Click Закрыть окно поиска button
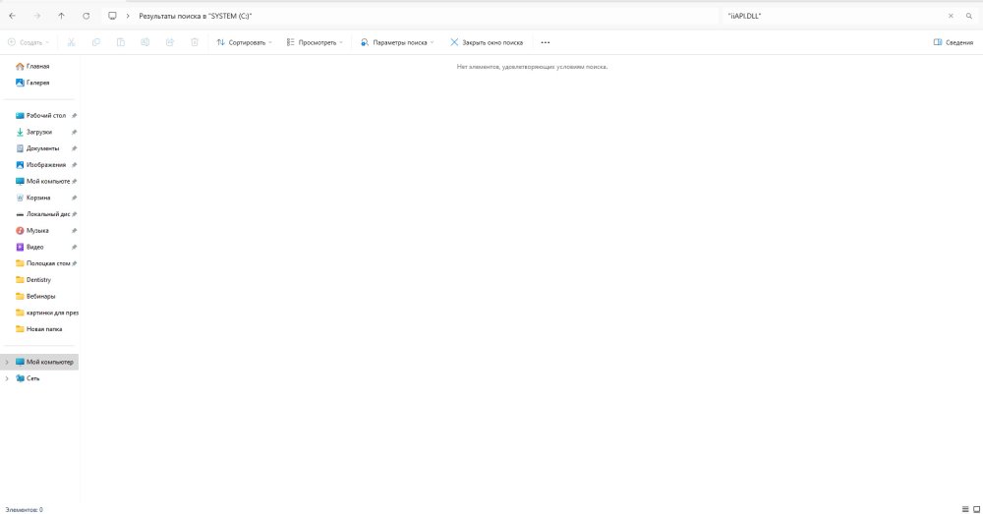Screen dimensions: 983x514 [487, 42]
